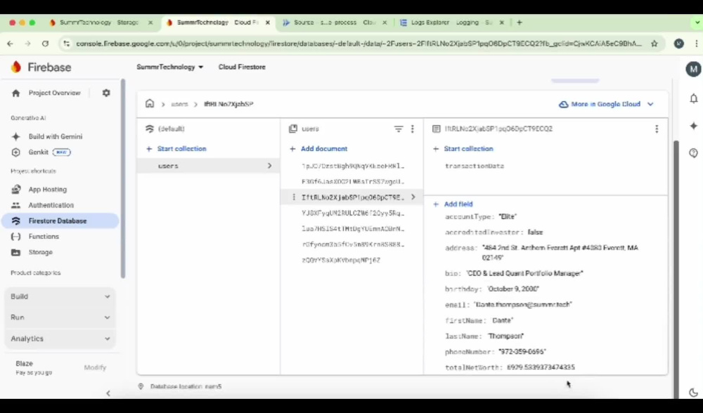Image resolution: width=703 pixels, height=413 pixels.
Task: Click users breadcrumb link
Action: (x=179, y=104)
